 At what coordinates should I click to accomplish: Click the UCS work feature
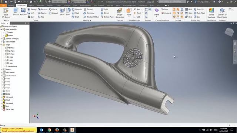(137, 17)
